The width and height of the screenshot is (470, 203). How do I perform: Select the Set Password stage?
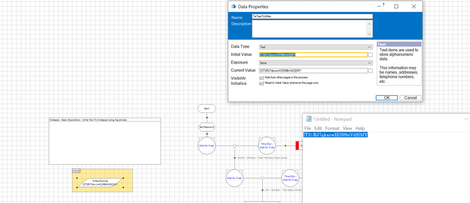point(206,127)
